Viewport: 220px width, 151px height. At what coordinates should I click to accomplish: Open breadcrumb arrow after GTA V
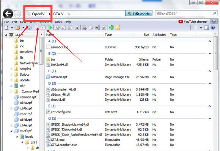pos(69,14)
